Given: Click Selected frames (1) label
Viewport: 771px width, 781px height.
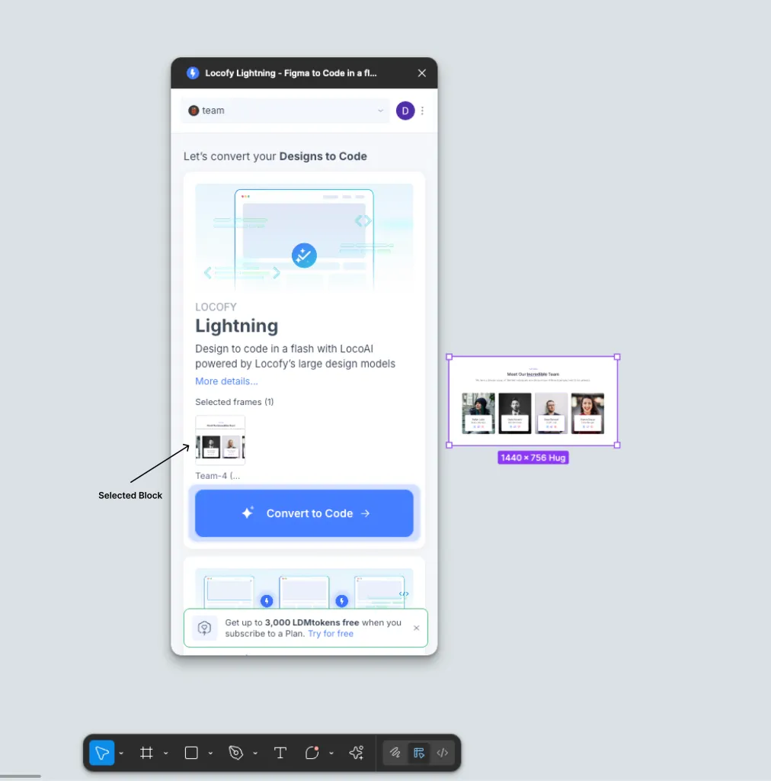Looking at the screenshot, I should pyautogui.click(x=235, y=402).
